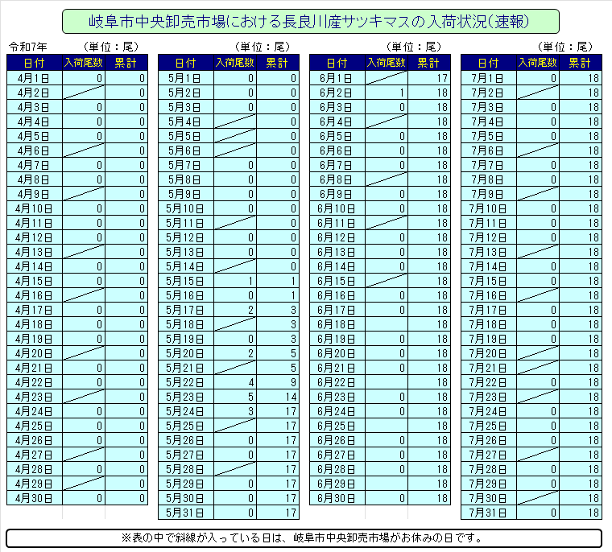Click the 令和7年 label above the April table
This screenshot has width=612, height=552.
click(x=27, y=47)
